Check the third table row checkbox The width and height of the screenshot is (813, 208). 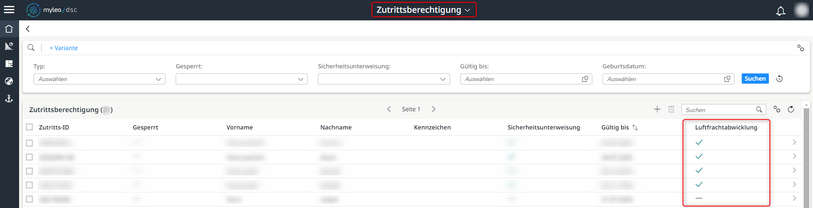[x=29, y=171]
